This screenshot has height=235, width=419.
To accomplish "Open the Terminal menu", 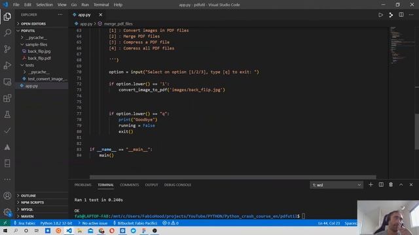I will pos(101,5).
